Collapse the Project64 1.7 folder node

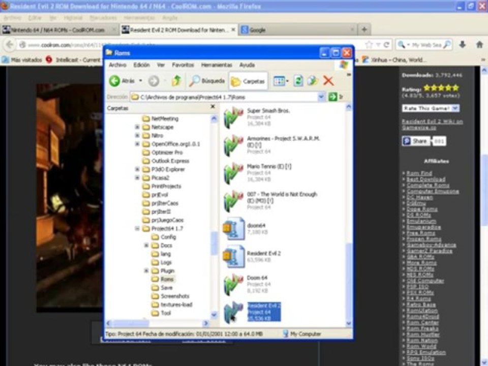(137, 228)
